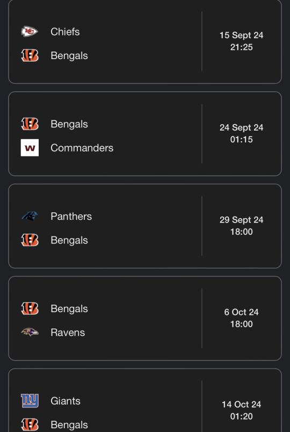Open the 14 Oct 24 01:20 match
The width and height of the screenshot is (290, 432).
[x=145, y=400]
